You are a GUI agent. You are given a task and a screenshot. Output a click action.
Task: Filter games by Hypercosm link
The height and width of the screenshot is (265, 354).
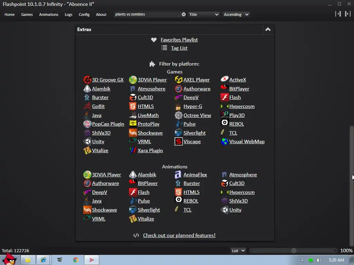click(x=242, y=106)
